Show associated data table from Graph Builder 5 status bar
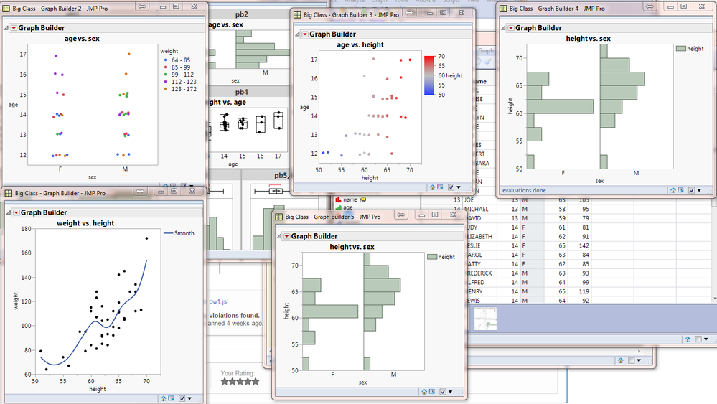This screenshot has height=404, width=717. pos(431,392)
